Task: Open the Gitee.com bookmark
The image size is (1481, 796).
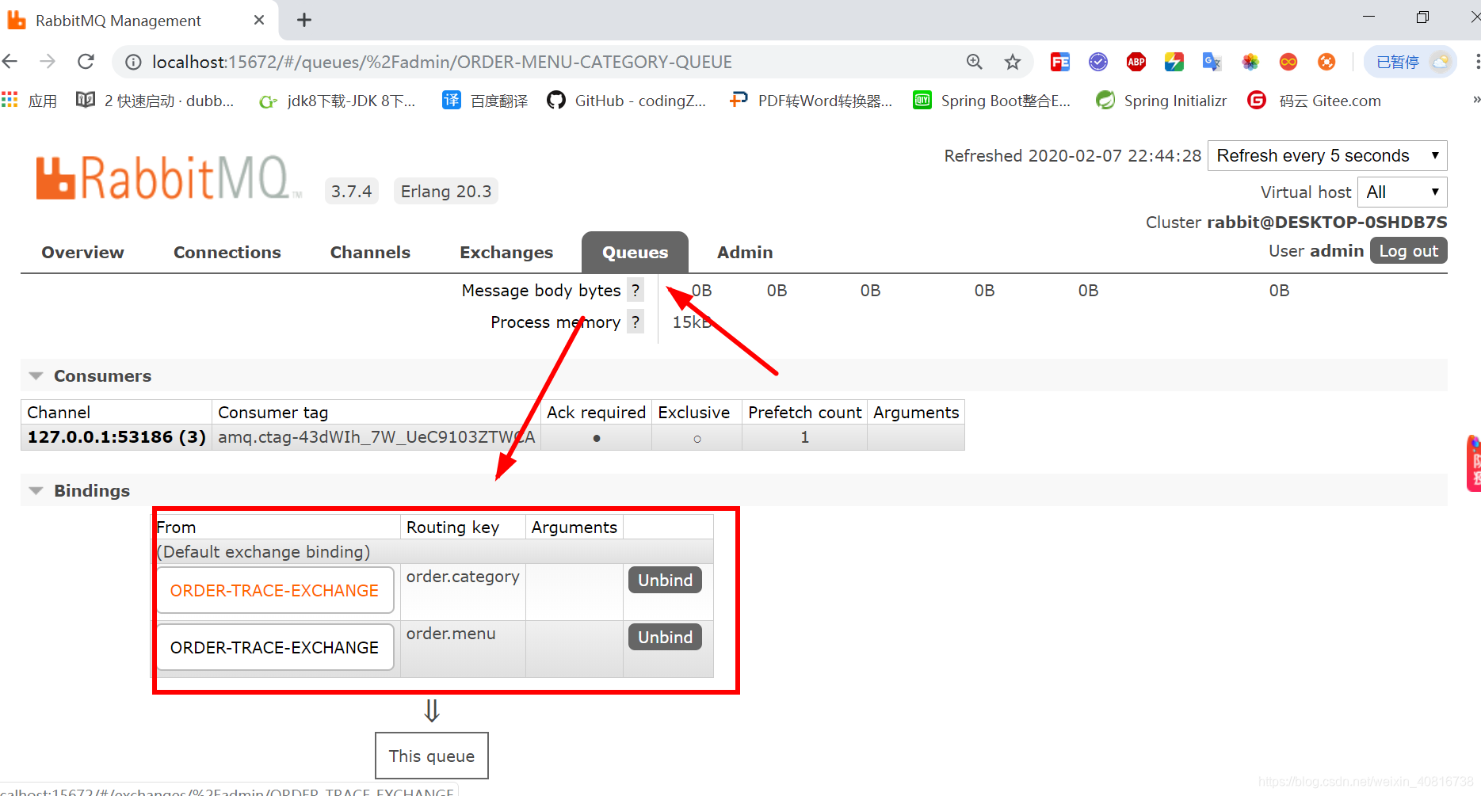Action: coord(1314,101)
